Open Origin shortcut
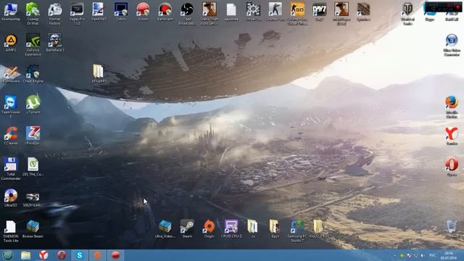The height and width of the screenshot is (261, 464). [209, 229]
